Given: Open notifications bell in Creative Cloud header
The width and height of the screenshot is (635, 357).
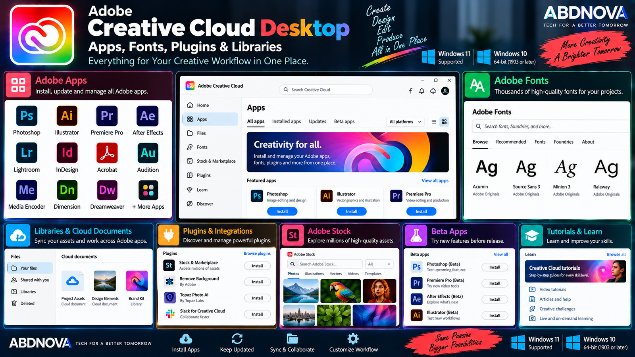Looking at the screenshot, I should [x=421, y=91].
